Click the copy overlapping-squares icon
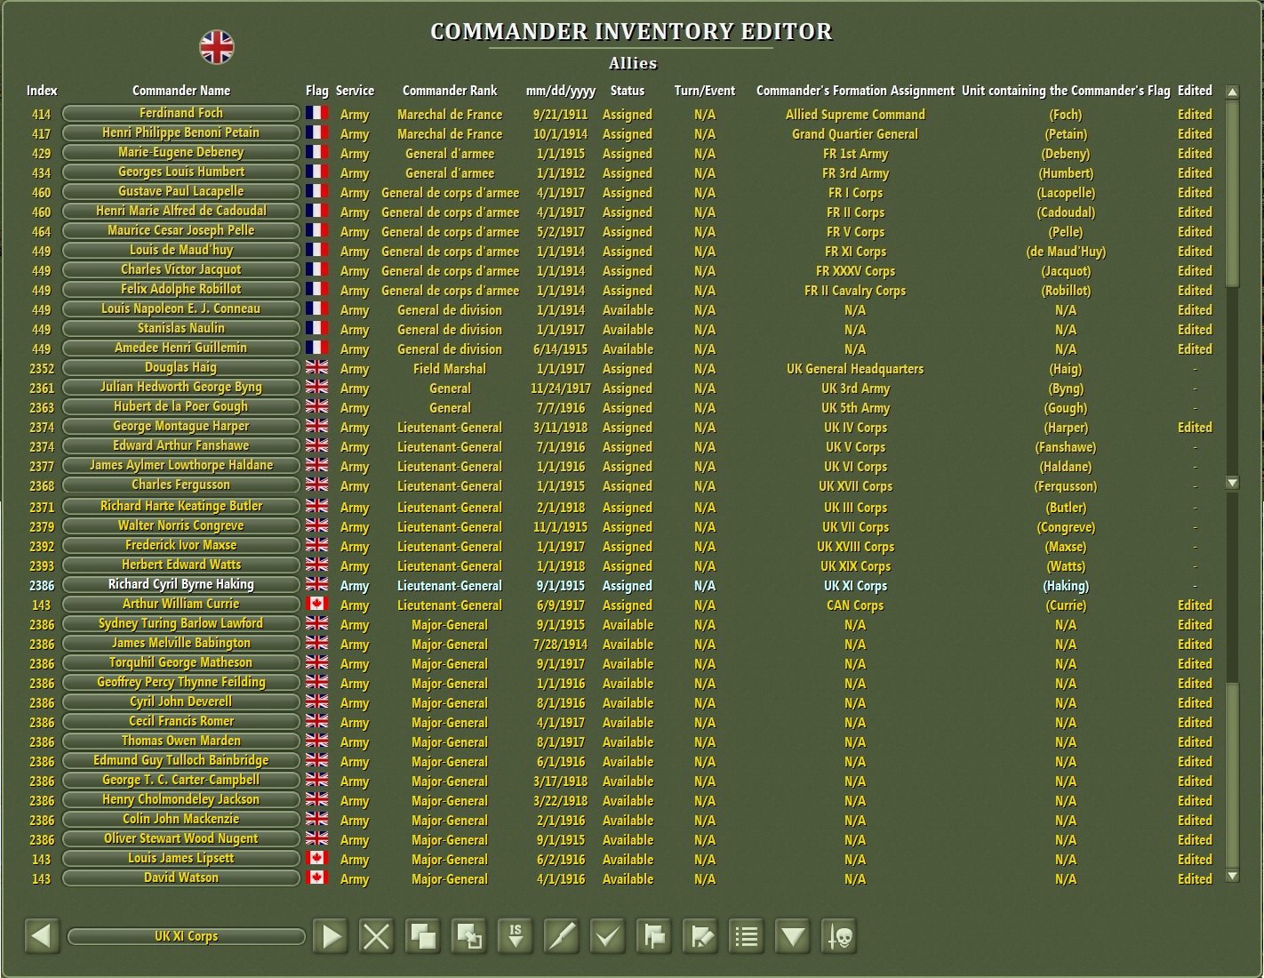This screenshot has height=978, width=1264. (423, 936)
